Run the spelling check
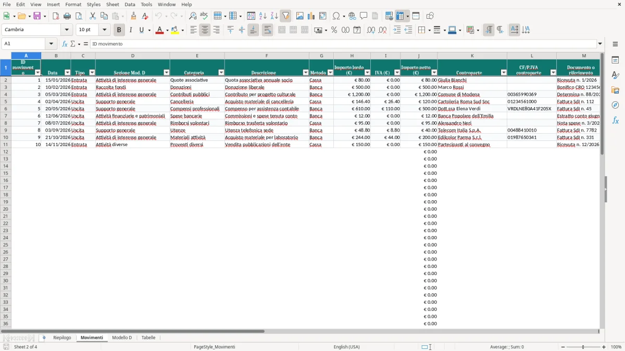Screen dimensions: 625x351 click(x=204, y=16)
